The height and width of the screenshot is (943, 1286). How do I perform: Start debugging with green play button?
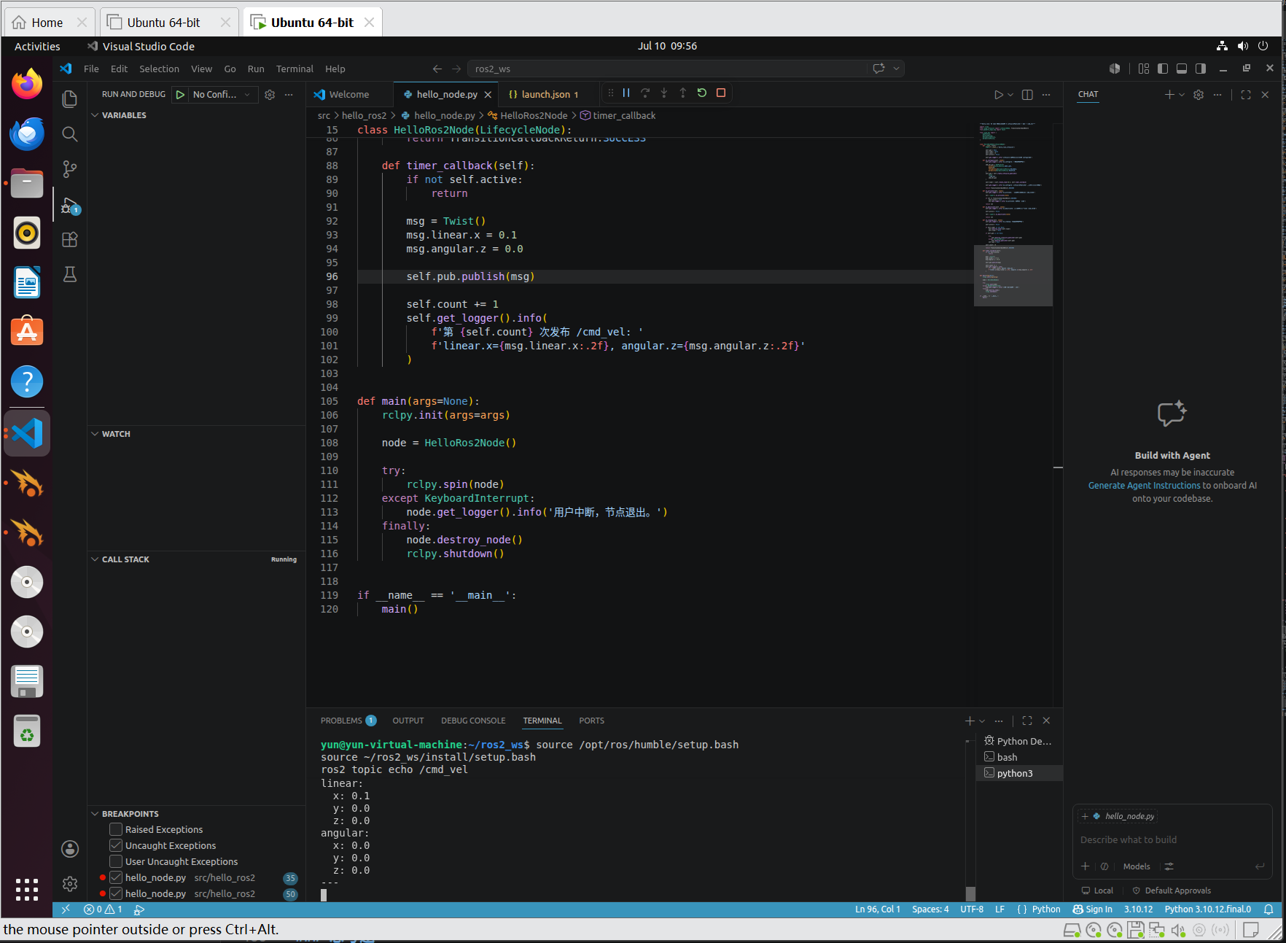point(180,95)
